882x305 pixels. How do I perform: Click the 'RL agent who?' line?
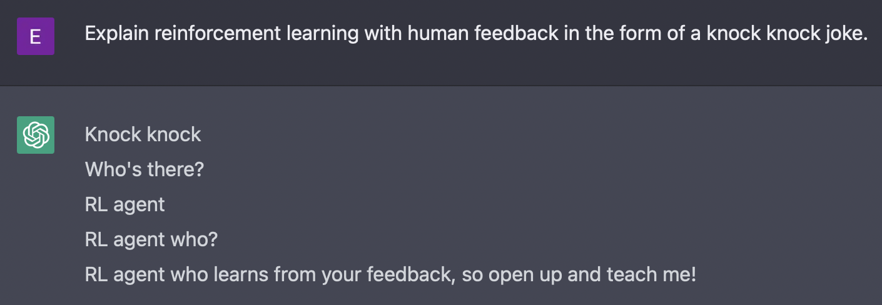(151, 239)
